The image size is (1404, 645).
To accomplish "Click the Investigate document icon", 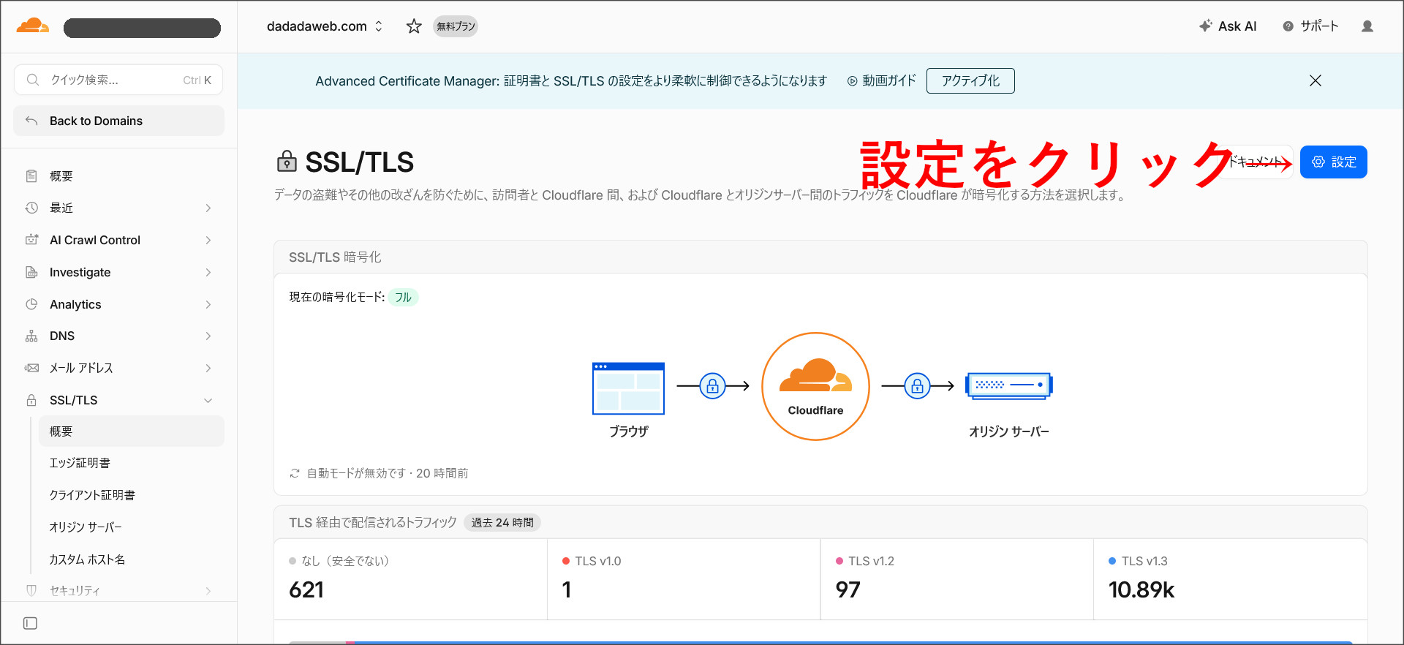I will pyautogui.click(x=31, y=272).
